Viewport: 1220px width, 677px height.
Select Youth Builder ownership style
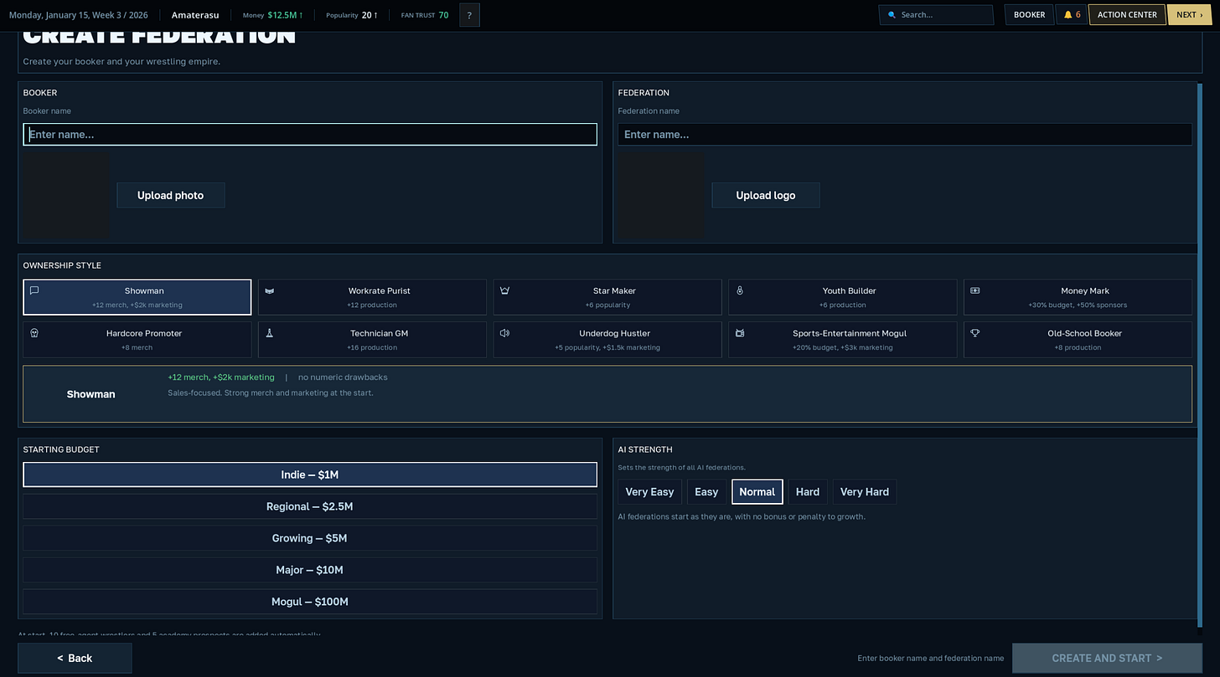(x=843, y=297)
